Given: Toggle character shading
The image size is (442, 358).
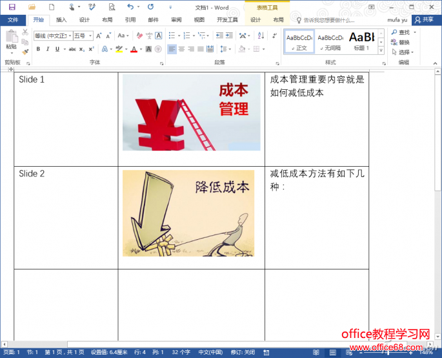Looking at the screenshot, I should click(148, 49).
